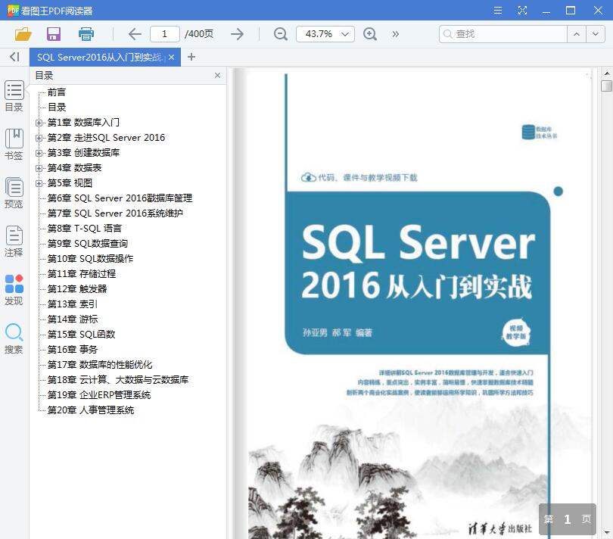Image resolution: width=613 pixels, height=539 pixels.
Task: Jump to 第7章 SQL Server 2016系统维护
Action: click(x=115, y=213)
